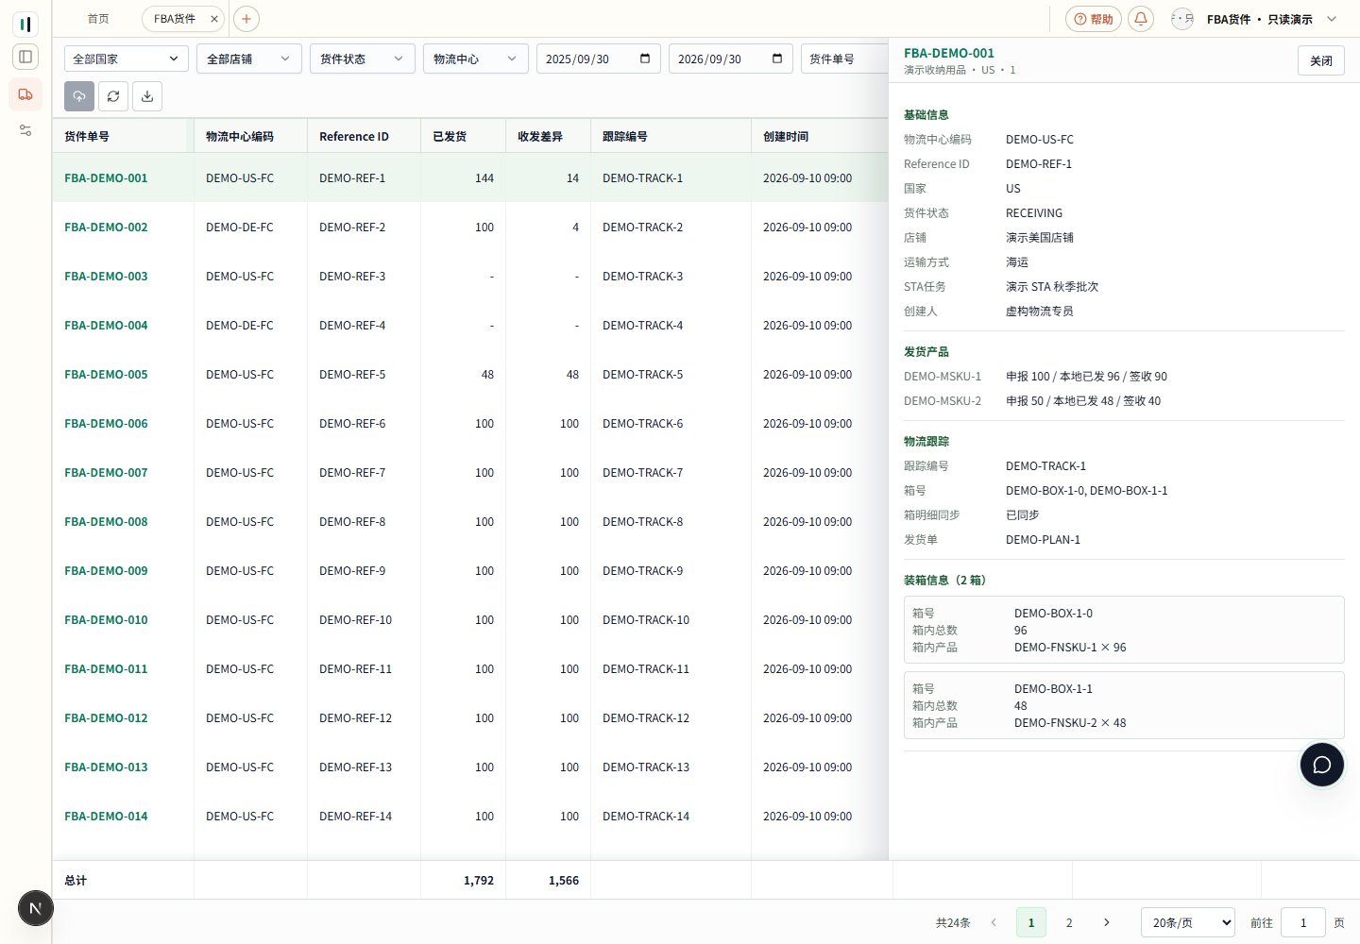Screen dimensions: 1360x944
Task: Open the 全部店铺 store dropdown
Action: [249, 59]
